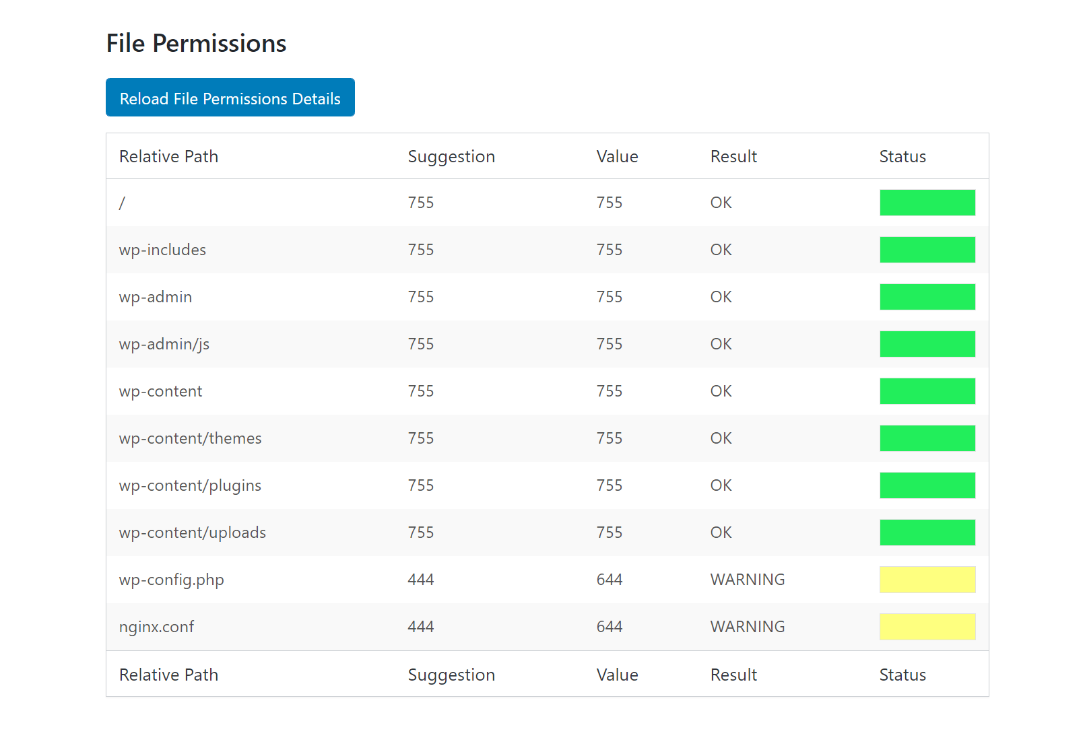This screenshot has height=754, width=1083.
Task: Click the yellow warning bar for nginx.conf
Action: (x=927, y=626)
